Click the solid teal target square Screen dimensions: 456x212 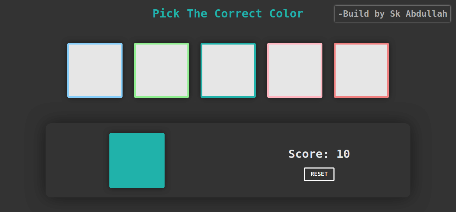point(137,160)
